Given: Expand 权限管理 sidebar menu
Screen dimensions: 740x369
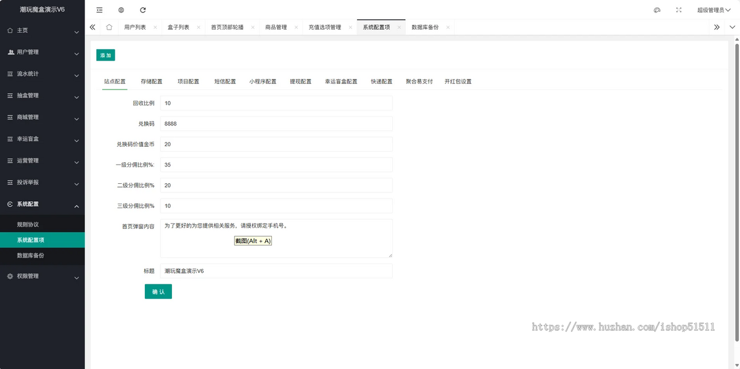Looking at the screenshot, I should click(x=42, y=276).
